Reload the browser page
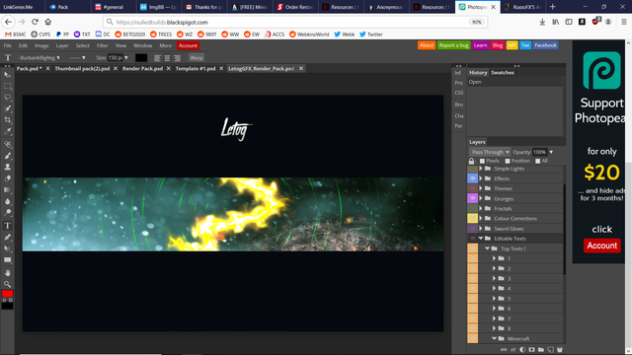Screen dimensions: 632x355 pos(36,22)
